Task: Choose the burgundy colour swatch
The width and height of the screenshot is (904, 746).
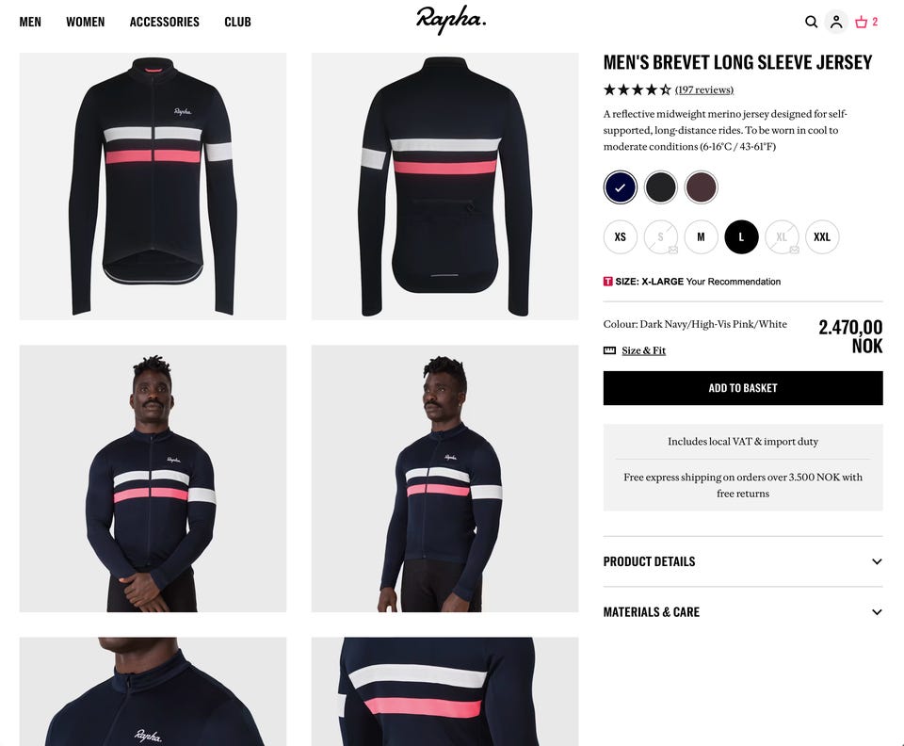Action: (701, 187)
